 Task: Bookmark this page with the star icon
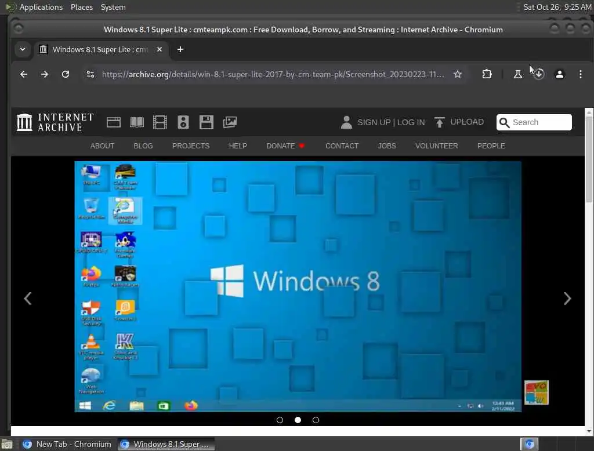458,74
